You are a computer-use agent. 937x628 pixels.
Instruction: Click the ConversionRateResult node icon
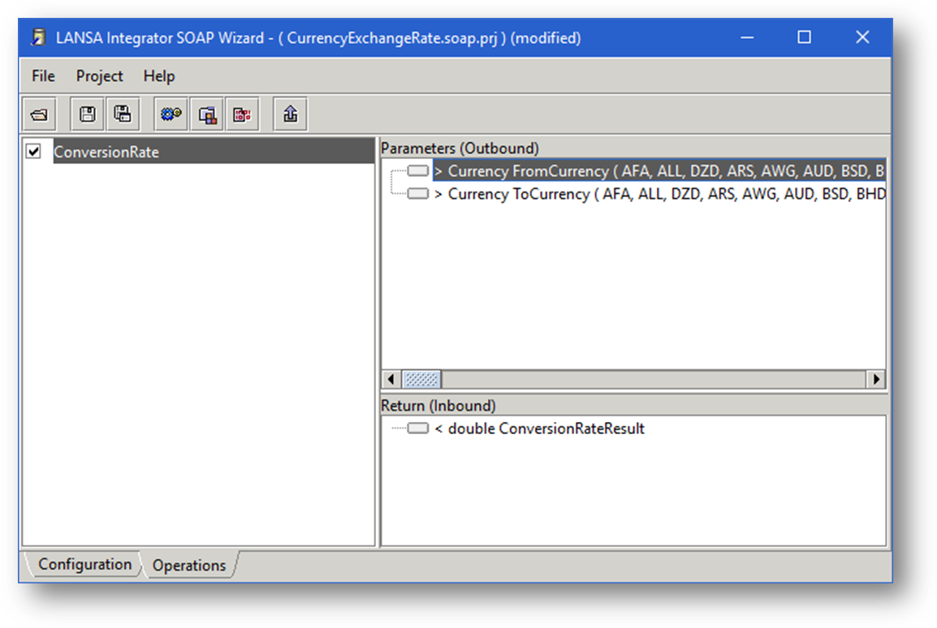(417, 428)
